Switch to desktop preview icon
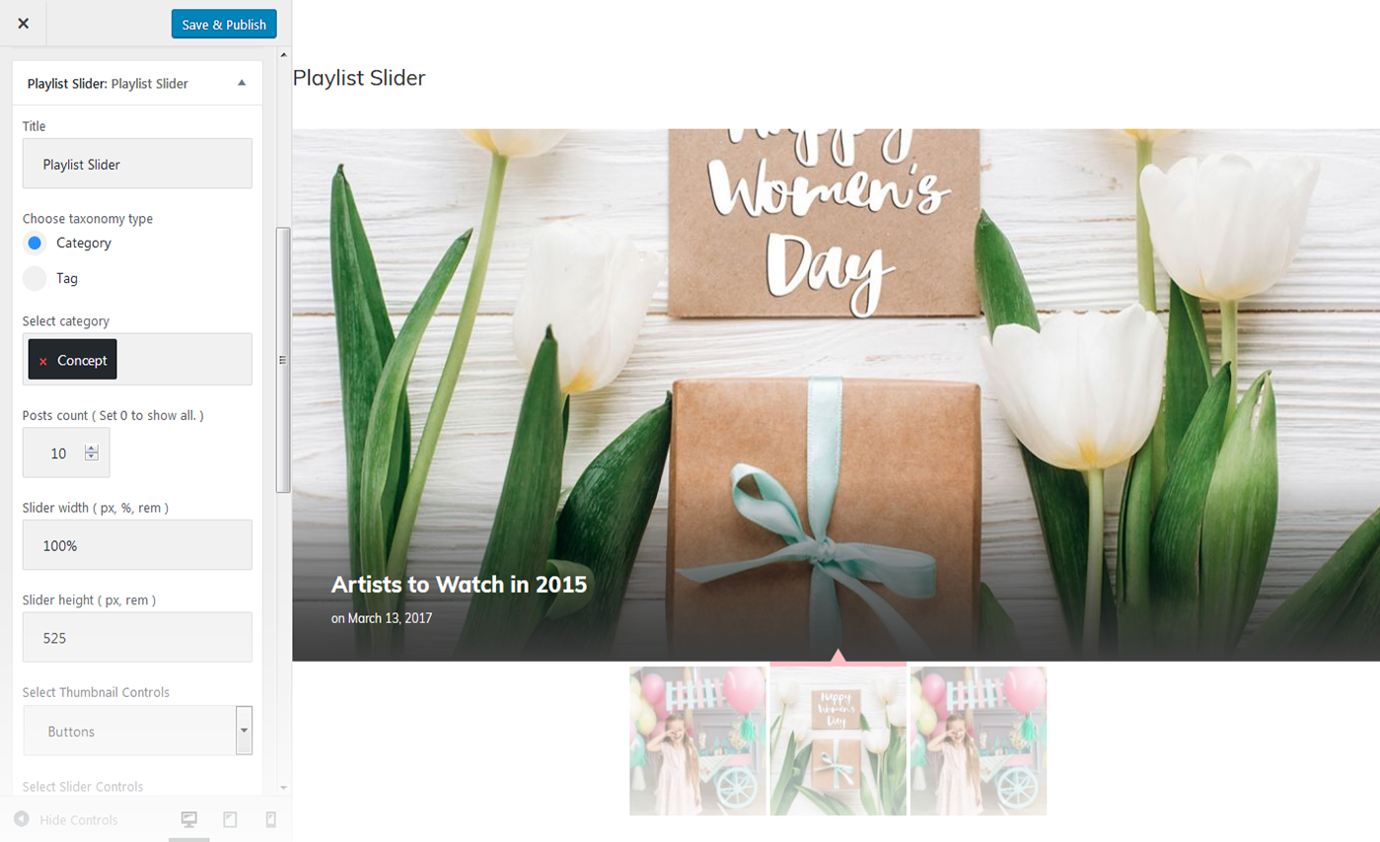The height and width of the screenshot is (842, 1380). coord(189,819)
